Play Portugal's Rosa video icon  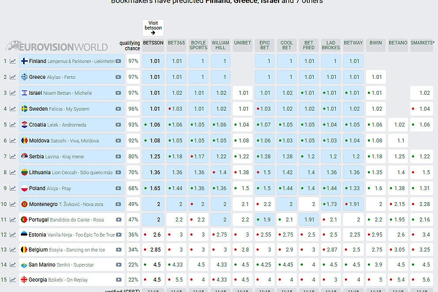[119, 220]
